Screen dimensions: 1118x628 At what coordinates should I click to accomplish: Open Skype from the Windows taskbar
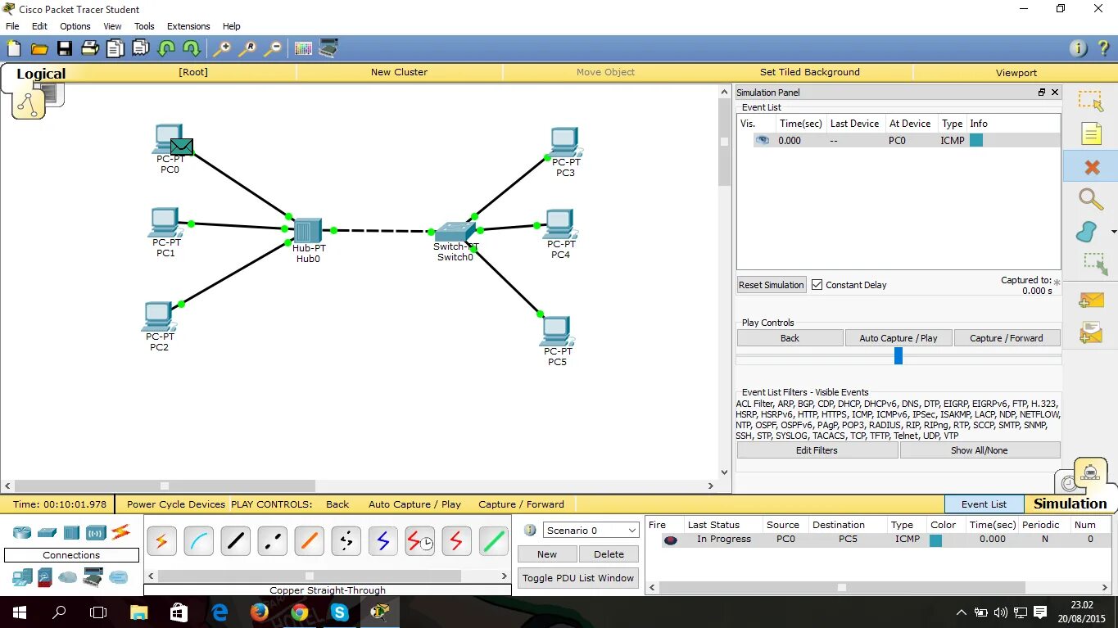[x=339, y=612]
